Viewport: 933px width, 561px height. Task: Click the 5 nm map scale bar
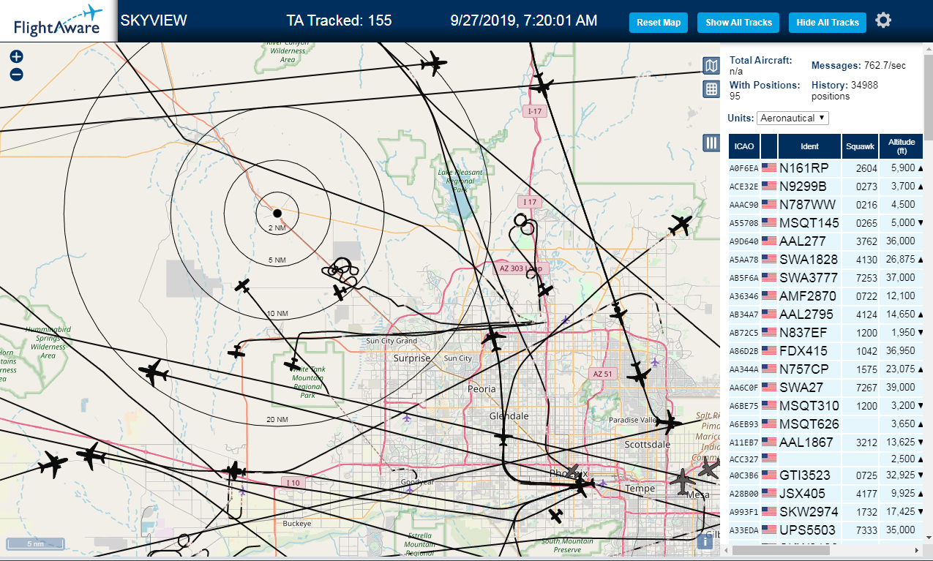[36, 543]
